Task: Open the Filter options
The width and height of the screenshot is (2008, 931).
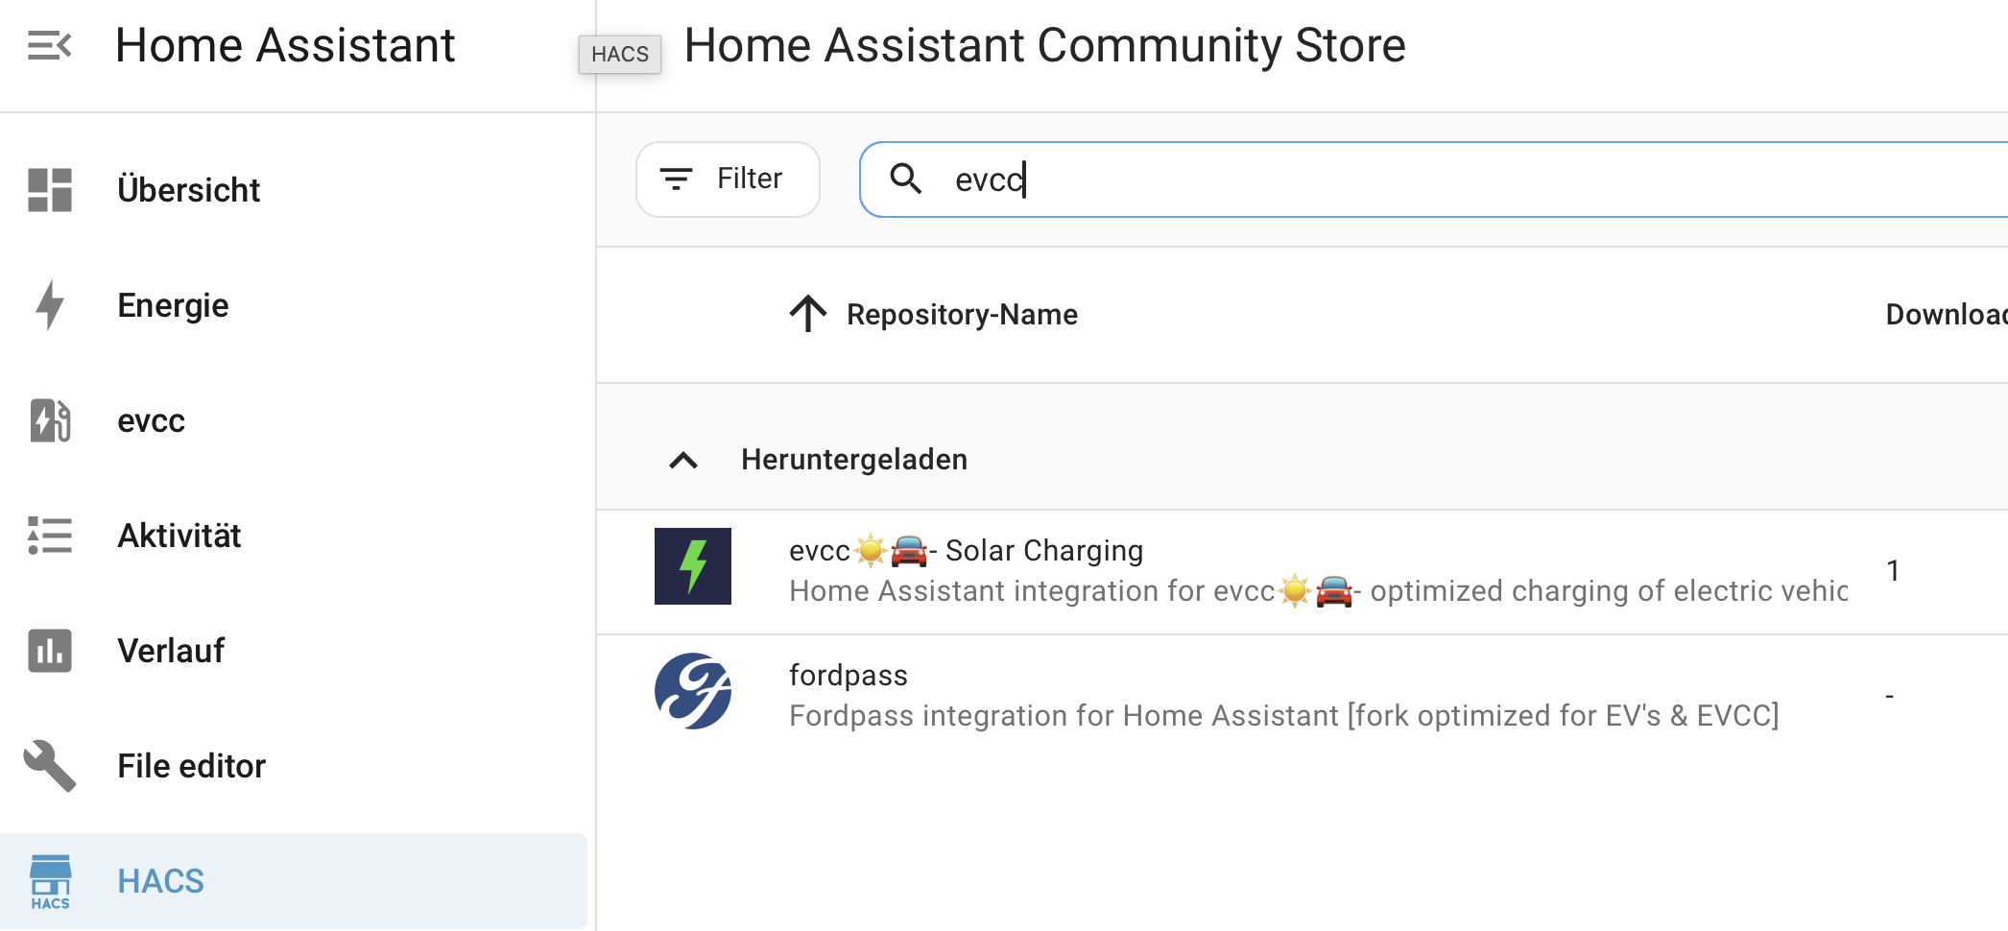Action: (728, 179)
